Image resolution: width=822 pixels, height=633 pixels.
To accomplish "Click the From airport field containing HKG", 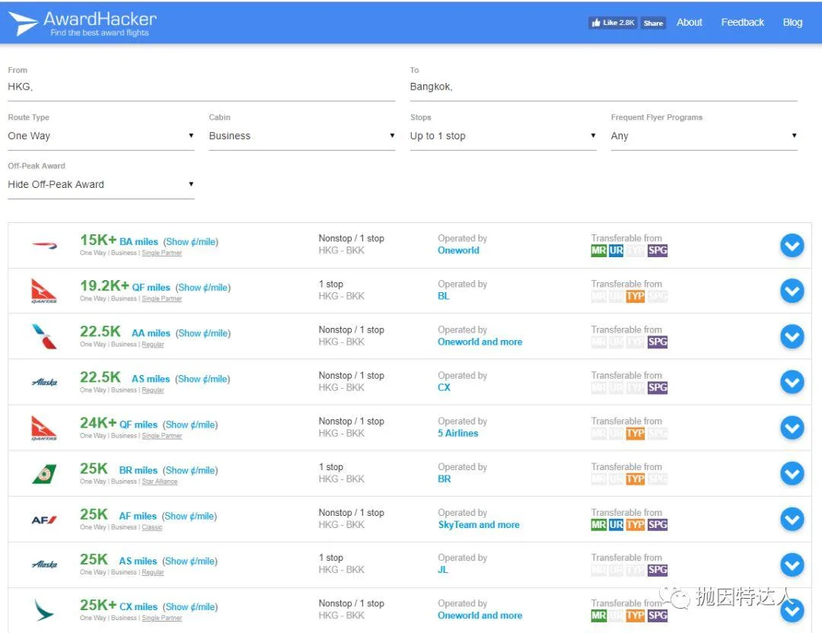I will click(201, 87).
